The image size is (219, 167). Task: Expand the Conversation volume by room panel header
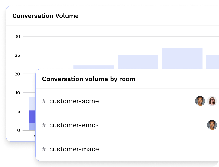[x=89, y=79]
